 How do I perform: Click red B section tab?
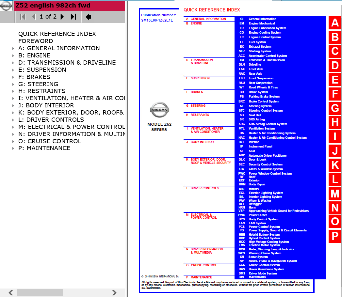pyautogui.click(x=335, y=37)
